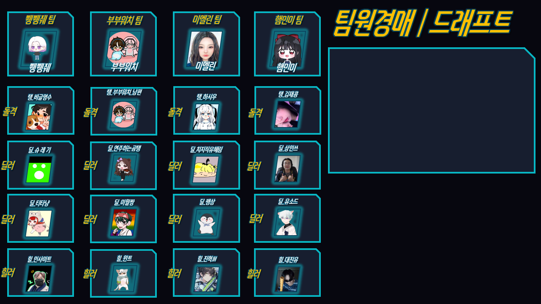Open the 미멜린 team captain portrait

[205, 49]
